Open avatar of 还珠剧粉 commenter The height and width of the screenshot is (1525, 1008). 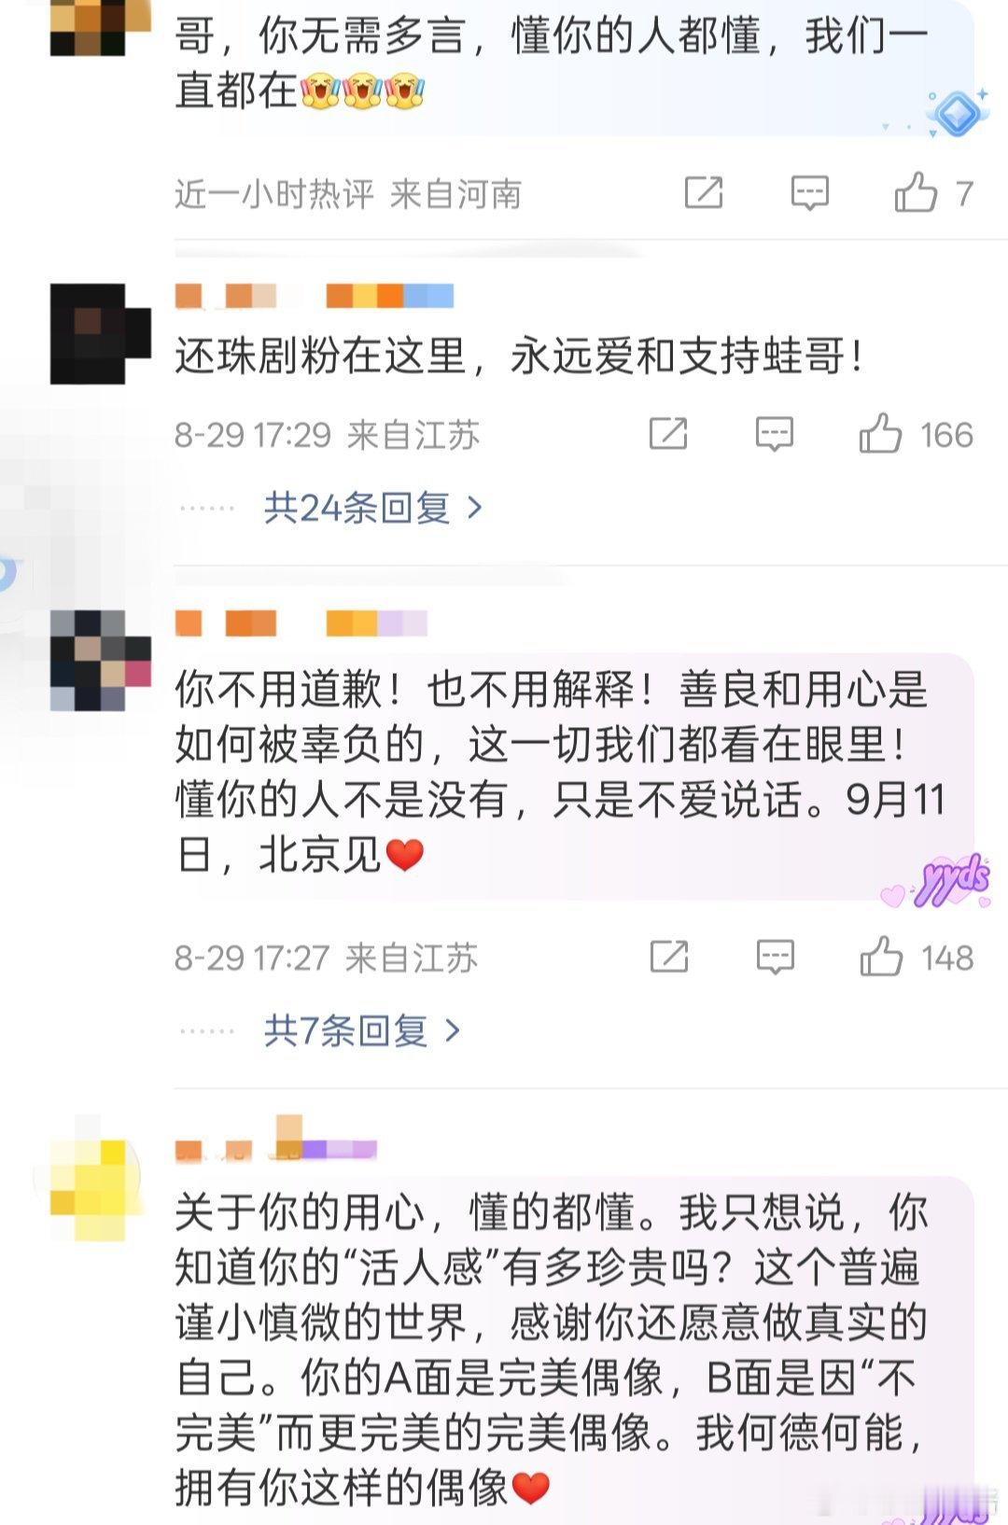100,333
